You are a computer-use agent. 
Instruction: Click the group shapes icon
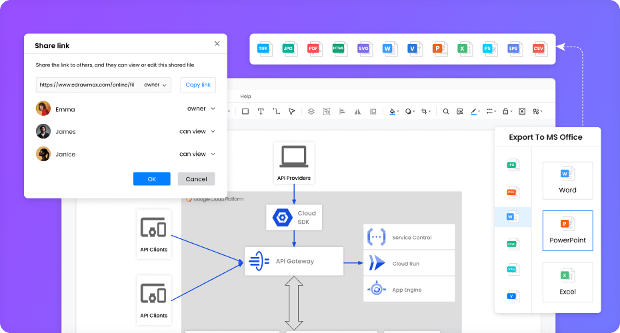(327, 111)
